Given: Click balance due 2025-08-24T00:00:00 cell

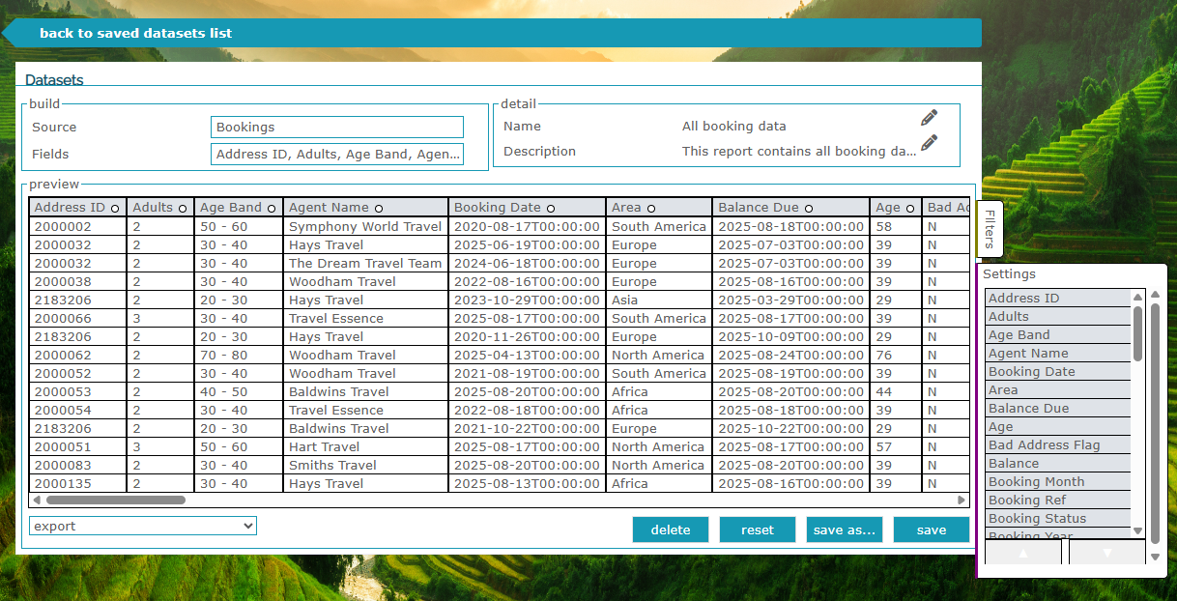Looking at the screenshot, I should click(791, 356).
